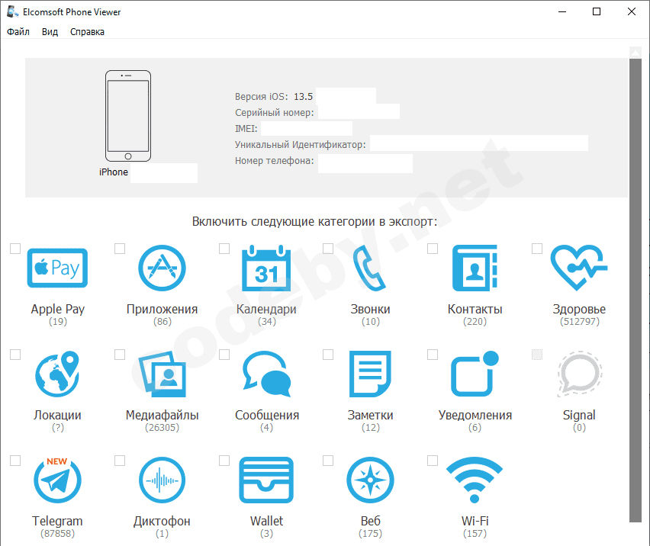
Task: Open the Wi-Fi signal icon
Action: coord(475,480)
